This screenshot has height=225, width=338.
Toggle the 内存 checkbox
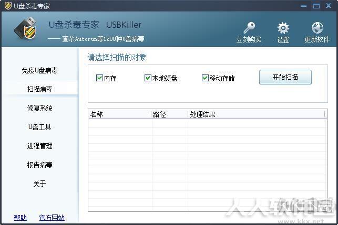[x=99, y=78]
